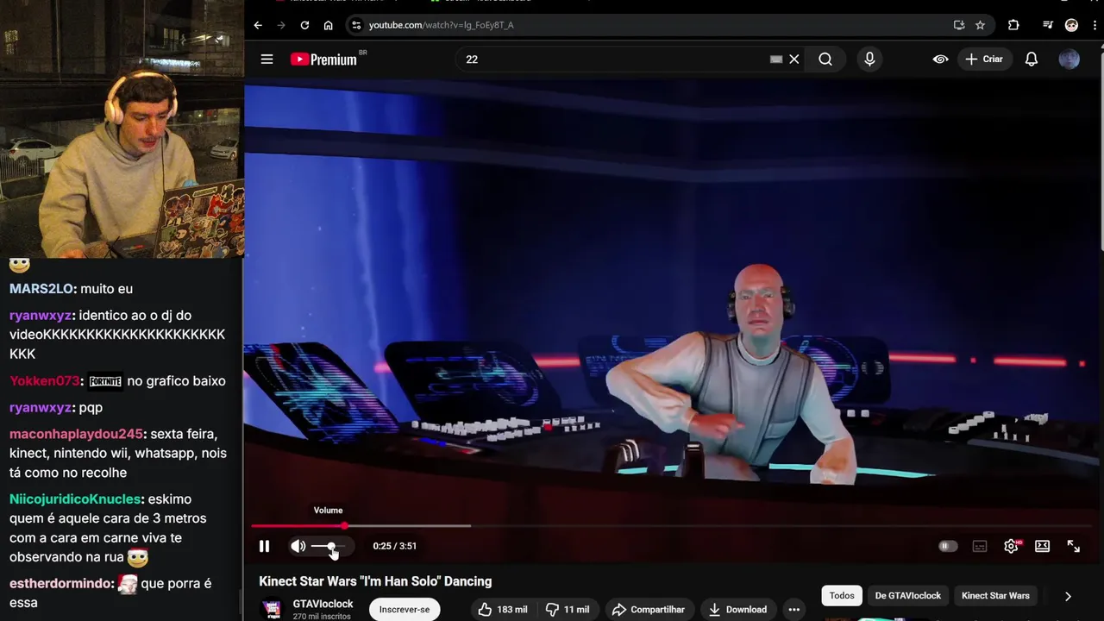Click Yokken073 username in chat
The width and height of the screenshot is (1104, 621).
44,381
